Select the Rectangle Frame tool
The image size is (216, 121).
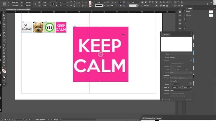pyautogui.click(x=4, y=39)
